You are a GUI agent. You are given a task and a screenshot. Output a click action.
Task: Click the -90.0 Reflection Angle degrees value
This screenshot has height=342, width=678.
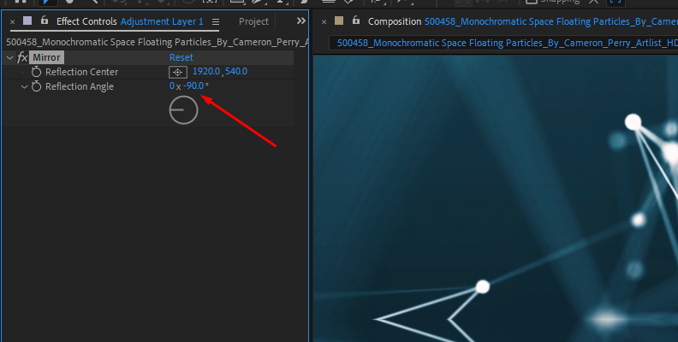pyautogui.click(x=193, y=86)
